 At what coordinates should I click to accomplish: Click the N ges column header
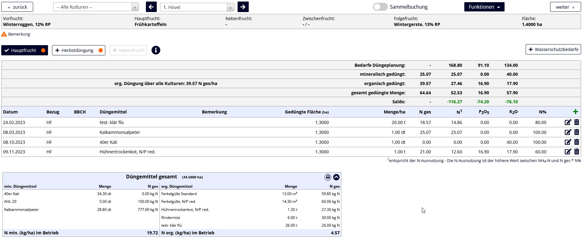(425, 112)
